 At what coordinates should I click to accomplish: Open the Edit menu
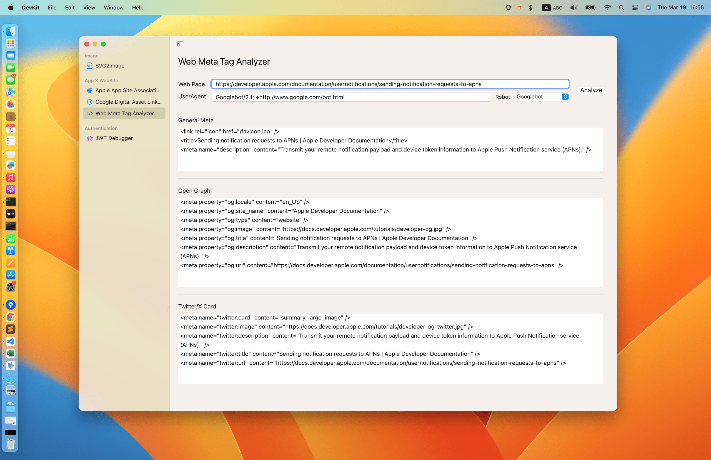pyautogui.click(x=69, y=8)
